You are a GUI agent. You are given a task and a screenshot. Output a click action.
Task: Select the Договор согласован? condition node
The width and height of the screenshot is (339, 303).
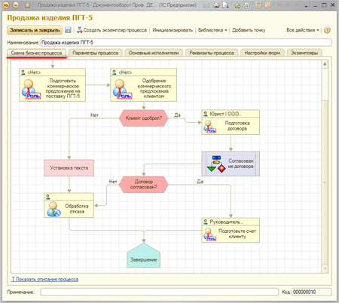click(144, 185)
